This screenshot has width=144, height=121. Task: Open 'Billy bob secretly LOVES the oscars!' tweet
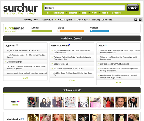[x=115, y=64]
